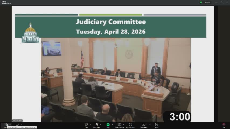The height and width of the screenshot is (129, 230).
Task: Expand reactions arrow beside Raise hand
Action: coord(101,125)
